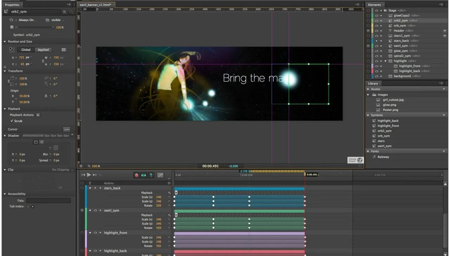Add a new symbol with Symbols plus icon
This screenshot has width=450, height=256.
pyautogui.click(x=444, y=115)
